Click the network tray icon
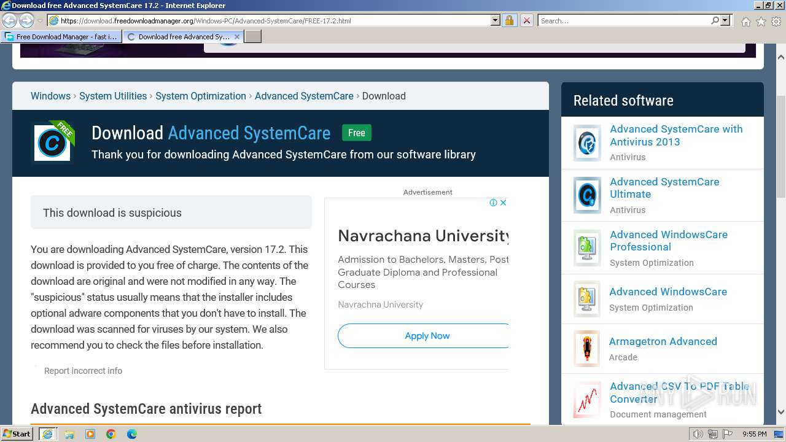786x442 pixels. [x=712, y=434]
